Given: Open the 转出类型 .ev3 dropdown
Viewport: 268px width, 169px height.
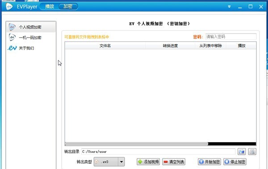Looking at the screenshot, I should 109,162.
